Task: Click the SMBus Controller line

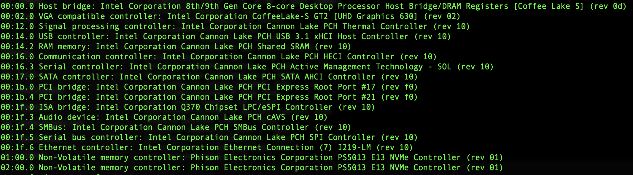Action: tap(176, 127)
